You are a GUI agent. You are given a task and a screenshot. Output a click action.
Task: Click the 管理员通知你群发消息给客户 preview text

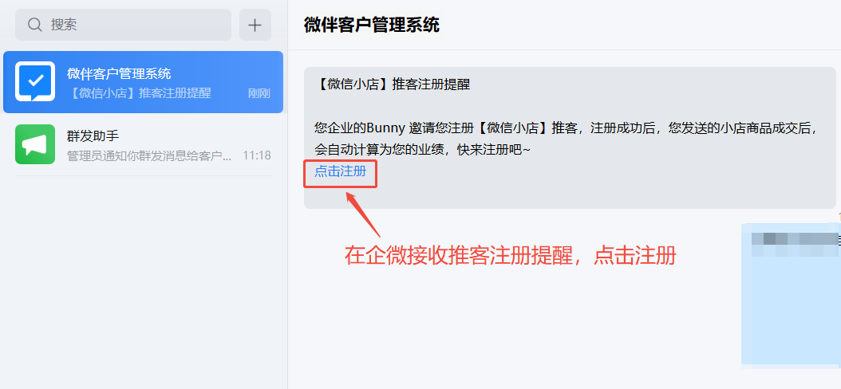pyautogui.click(x=150, y=156)
